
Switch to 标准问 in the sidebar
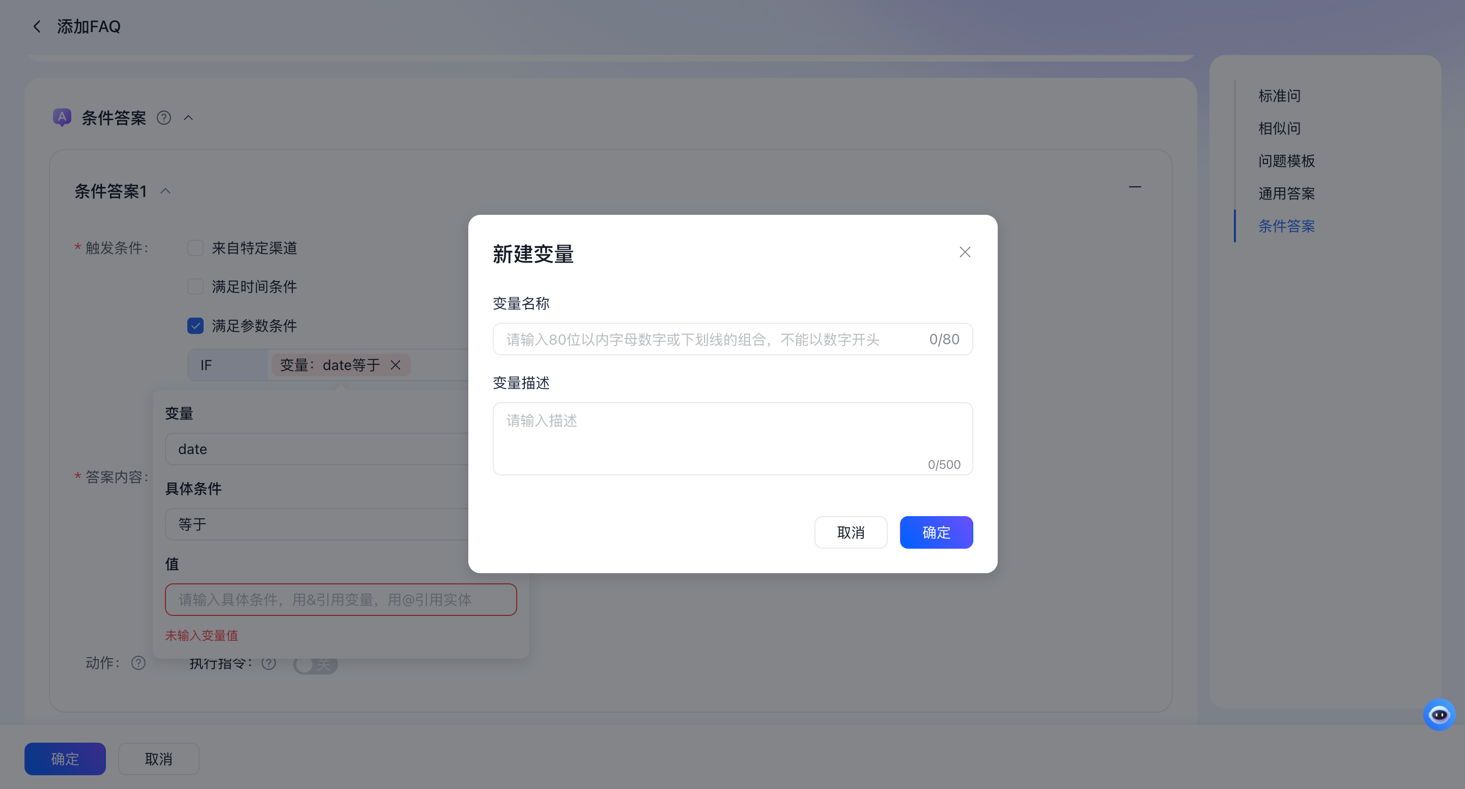(x=1279, y=95)
